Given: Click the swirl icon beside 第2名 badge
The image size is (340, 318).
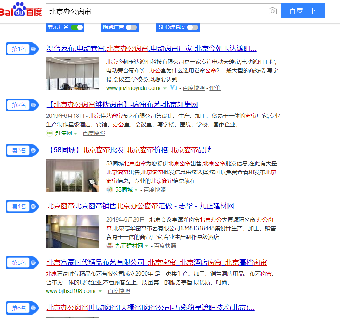Looking at the screenshot, I should (33, 105).
